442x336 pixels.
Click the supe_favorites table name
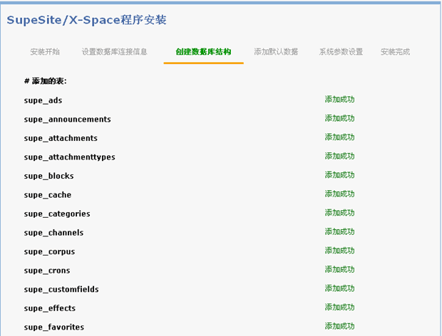click(x=54, y=327)
